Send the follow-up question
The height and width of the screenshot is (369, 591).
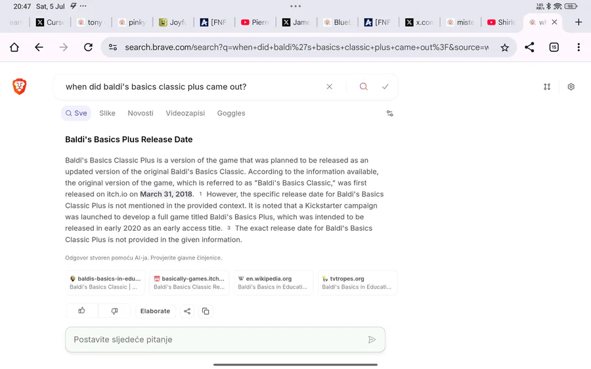[372, 340]
